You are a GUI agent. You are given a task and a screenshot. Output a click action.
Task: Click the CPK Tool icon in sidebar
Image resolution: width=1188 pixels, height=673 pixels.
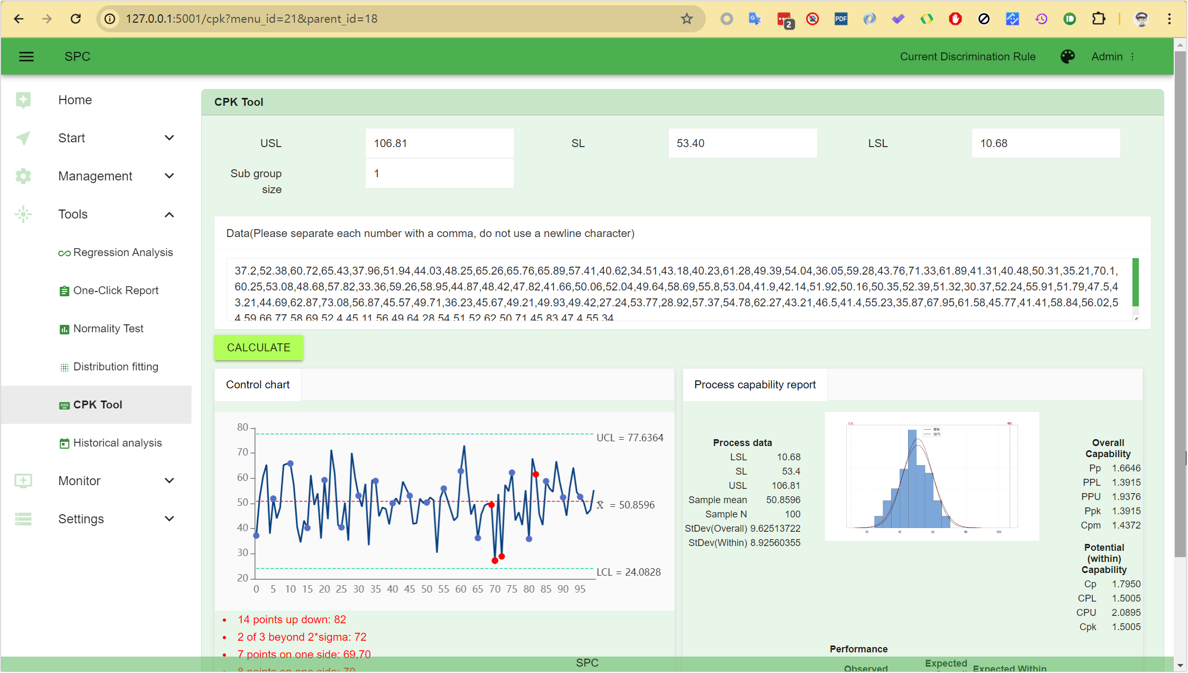point(64,405)
